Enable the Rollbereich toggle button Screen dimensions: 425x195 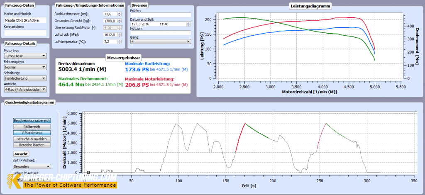tap(32, 127)
